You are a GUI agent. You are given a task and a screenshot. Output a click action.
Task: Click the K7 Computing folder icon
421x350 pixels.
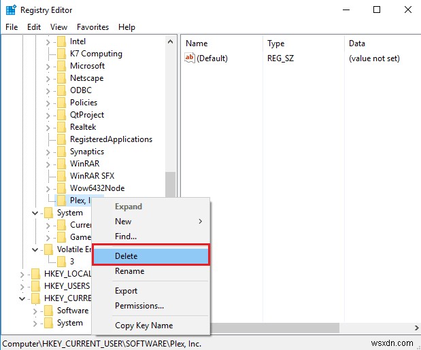point(61,54)
